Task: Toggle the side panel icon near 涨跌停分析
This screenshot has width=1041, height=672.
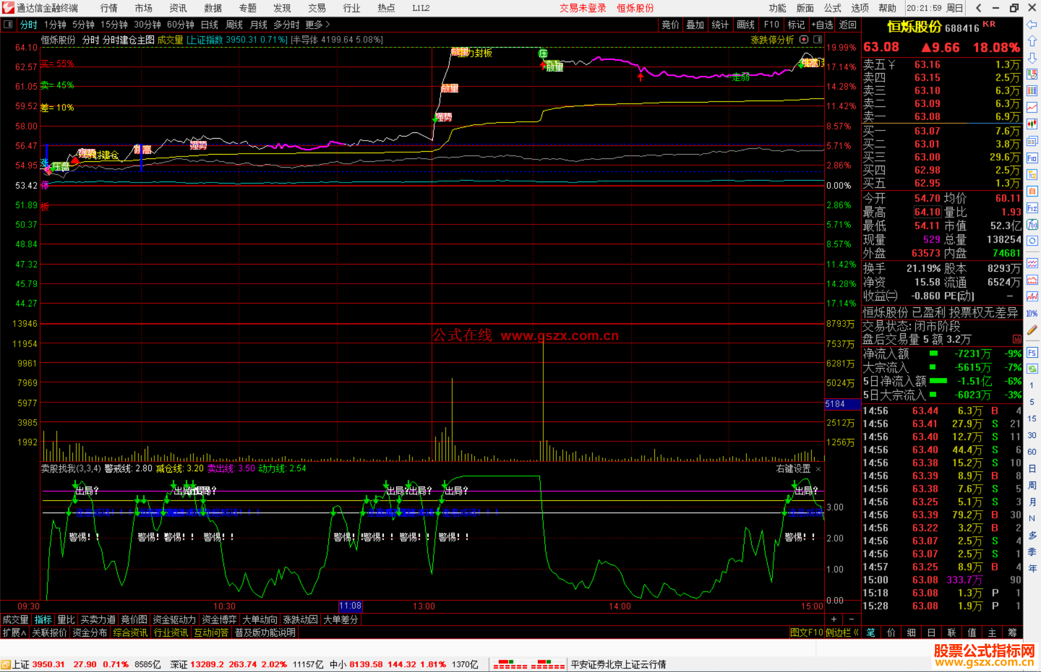Action: click(818, 40)
